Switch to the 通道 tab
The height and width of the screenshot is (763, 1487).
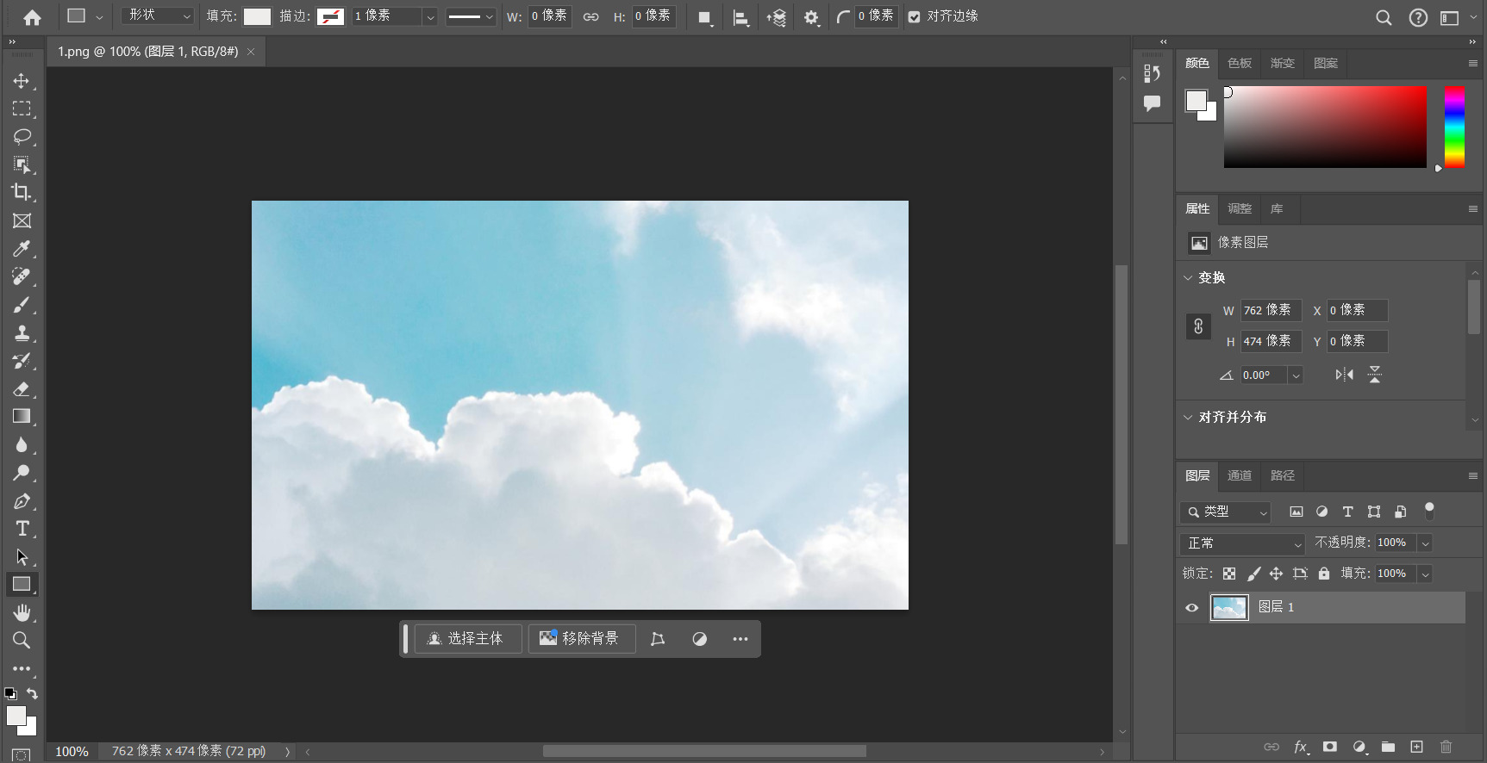coord(1239,475)
